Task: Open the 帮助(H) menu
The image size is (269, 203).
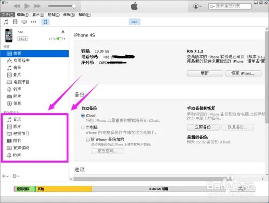Action: tap(84, 15)
